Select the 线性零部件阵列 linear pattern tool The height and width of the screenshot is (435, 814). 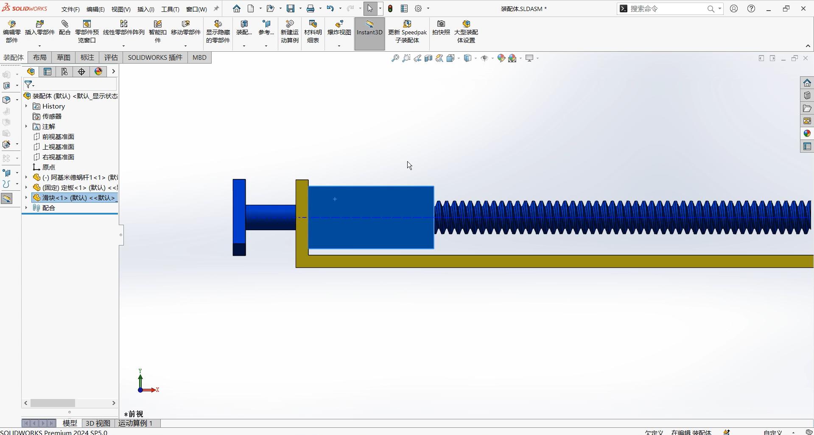(124, 28)
